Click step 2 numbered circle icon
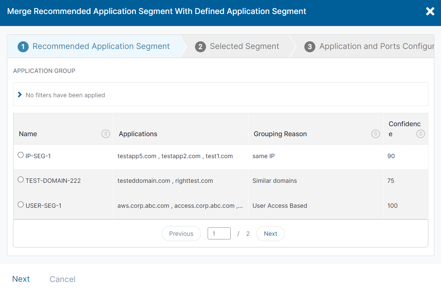 point(200,47)
